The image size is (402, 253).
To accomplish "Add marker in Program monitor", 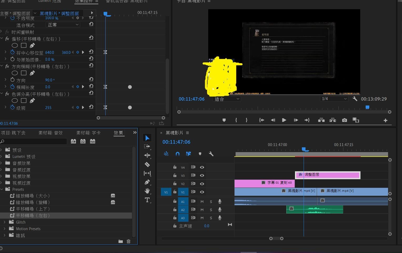I will click(x=224, y=120).
